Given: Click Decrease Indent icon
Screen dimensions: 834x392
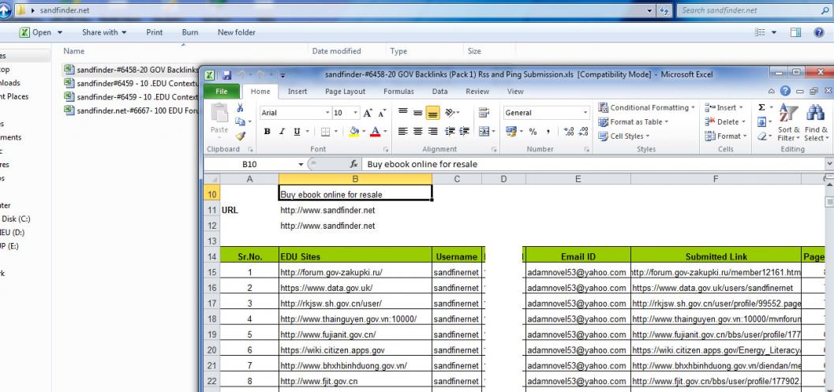Looking at the screenshot, I should pos(450,132).
